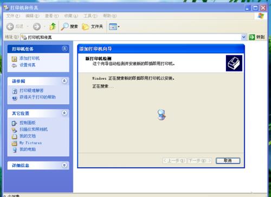Screen dimensions: 271x197
Task: Click the scanners and cameras icon
Action: point(14,130)
